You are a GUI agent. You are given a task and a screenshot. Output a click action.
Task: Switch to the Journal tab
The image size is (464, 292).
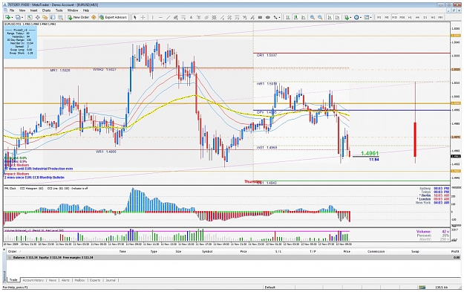111,280
